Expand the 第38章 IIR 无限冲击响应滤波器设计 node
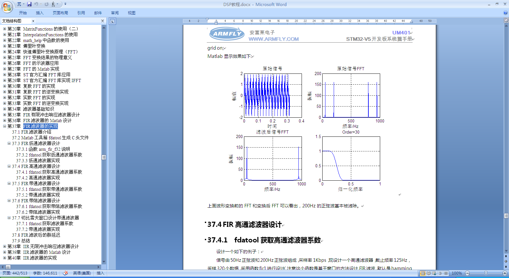Viewport: 509px width, 278px height. coord(5,247)
